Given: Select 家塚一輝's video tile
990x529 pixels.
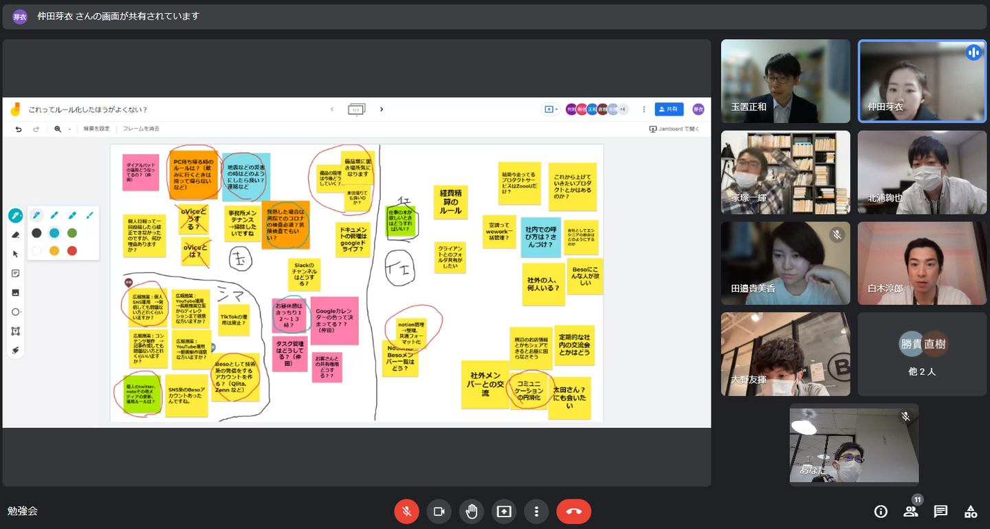Looking at the screenshot, I should (x=786, y=172).
